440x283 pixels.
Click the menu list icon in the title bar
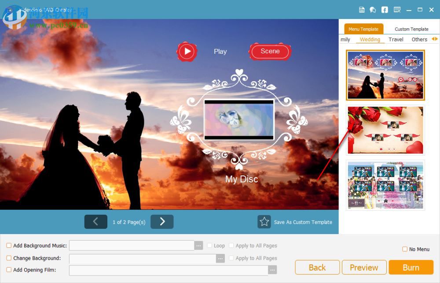point(396,9)
